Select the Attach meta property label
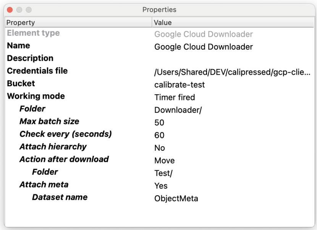 pyautogui.click(x=44, y=184)
